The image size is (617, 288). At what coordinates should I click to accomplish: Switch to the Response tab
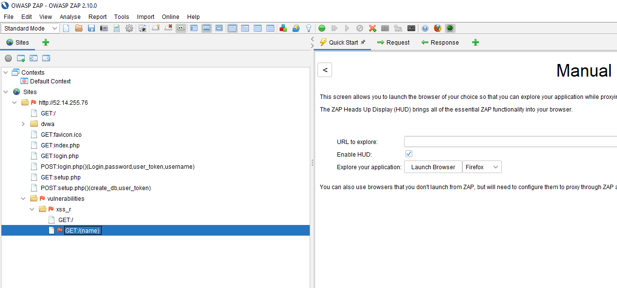click(440, 42)
